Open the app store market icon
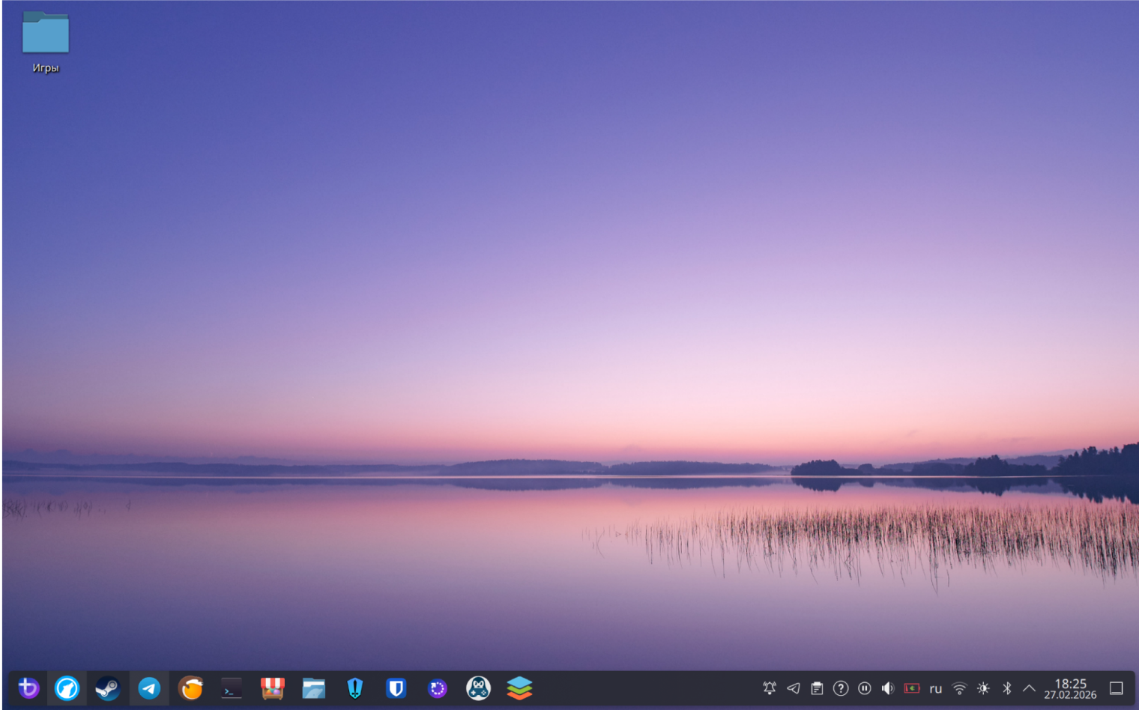This screenshot has width=1139, height=710. coord(272,688)
